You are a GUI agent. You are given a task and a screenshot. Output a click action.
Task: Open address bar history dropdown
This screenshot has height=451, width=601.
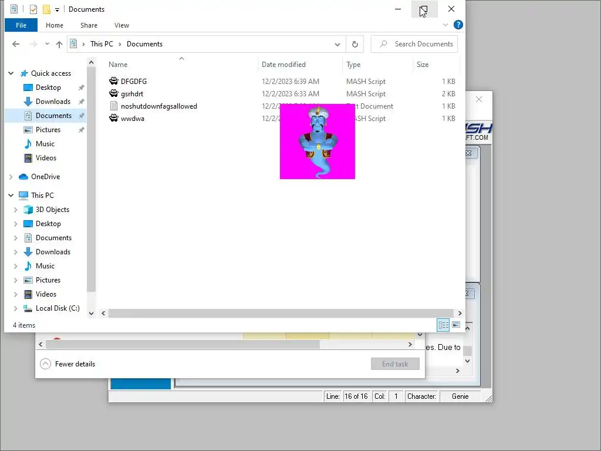[x=337, y=44]
